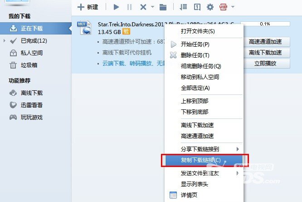Choose 详情页 from context menu
302x202 pixels.
204,195
